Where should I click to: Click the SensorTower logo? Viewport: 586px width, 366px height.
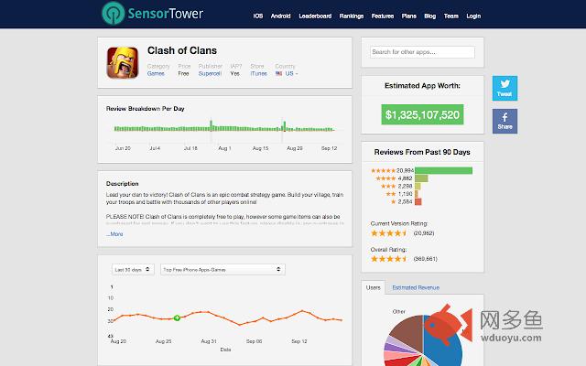(x=152, y=14)
